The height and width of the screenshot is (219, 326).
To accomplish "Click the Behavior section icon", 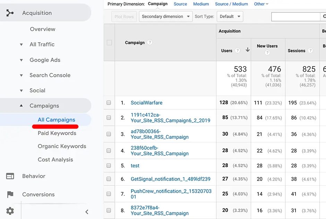I will pyautogui.click(x=10, y=176).
